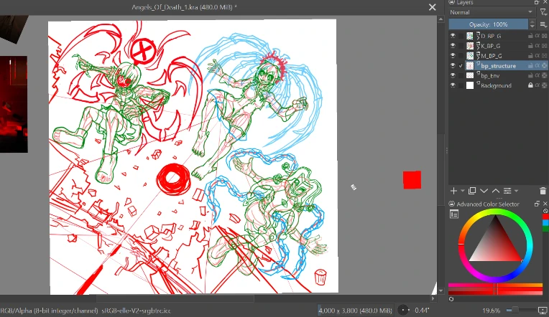Duplicate the selected layer with the duplicate icon
Screen dimensions: 549x317
coord(472,191)
